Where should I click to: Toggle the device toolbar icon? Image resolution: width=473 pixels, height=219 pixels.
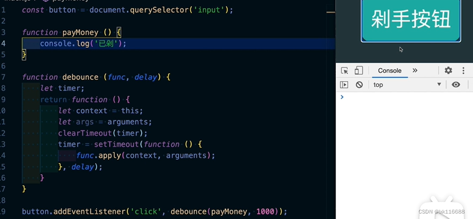[359, 71]
